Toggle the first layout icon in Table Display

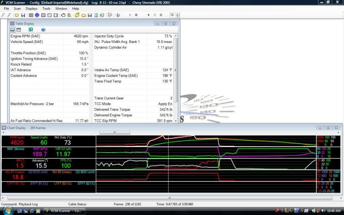pyautogui.click(x=12, y=30)
